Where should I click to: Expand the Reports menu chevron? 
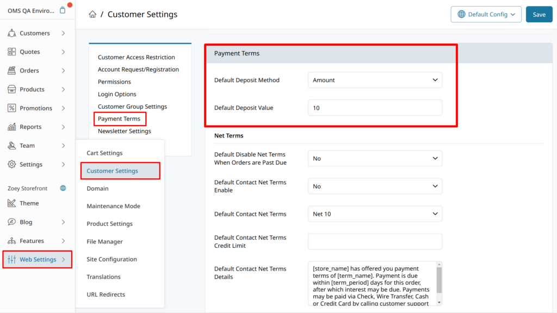pos(63,127)
